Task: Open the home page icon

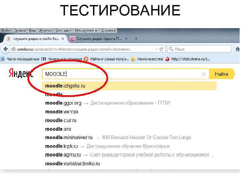Action: tap(238, 49)
